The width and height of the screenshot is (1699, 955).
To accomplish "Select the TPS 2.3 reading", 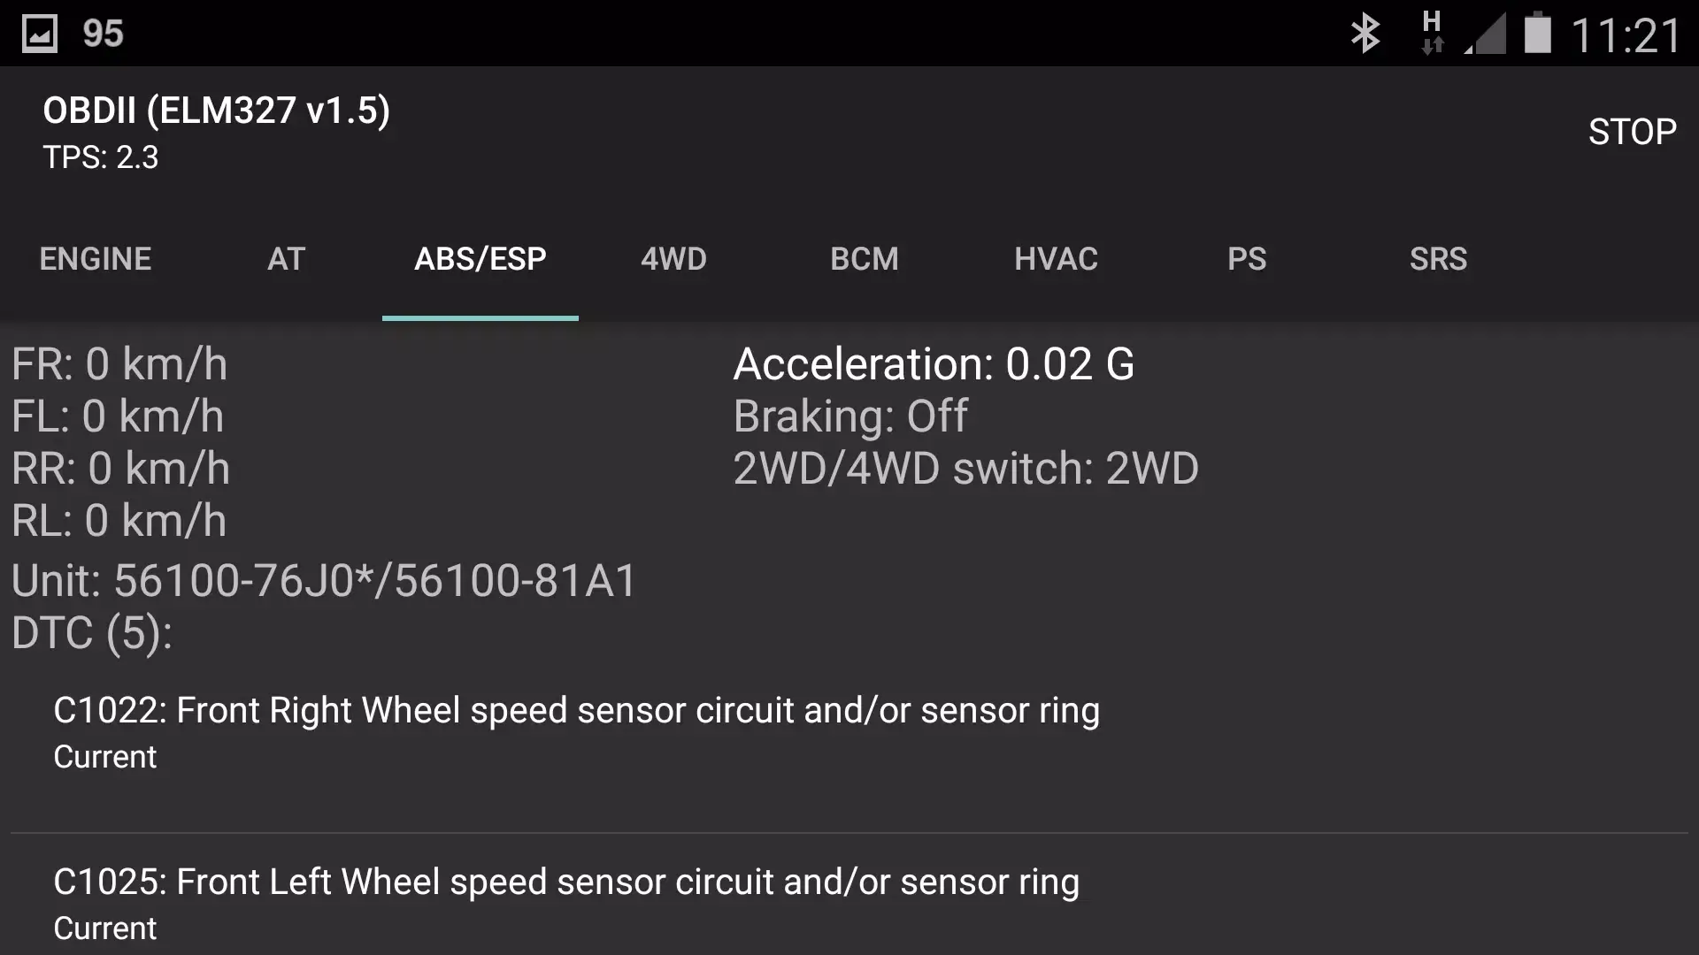I will click(99, 157).
